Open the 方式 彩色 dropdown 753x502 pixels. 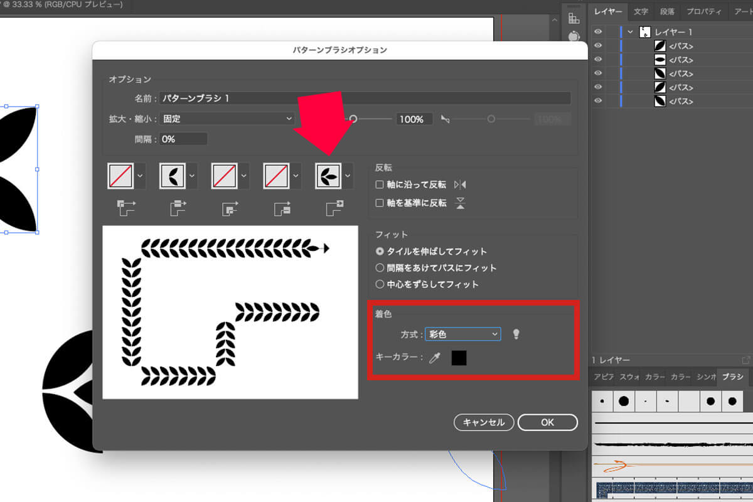462,334
